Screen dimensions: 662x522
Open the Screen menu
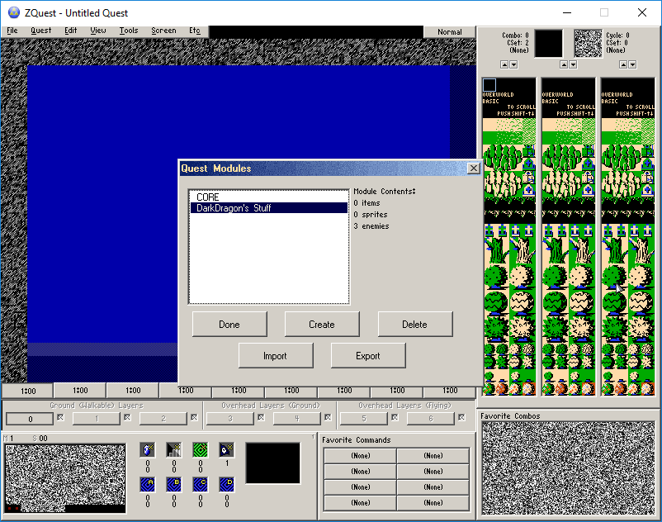click(163, 31)
